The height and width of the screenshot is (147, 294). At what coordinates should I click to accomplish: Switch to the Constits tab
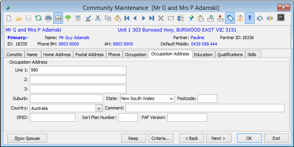(14, 55)
